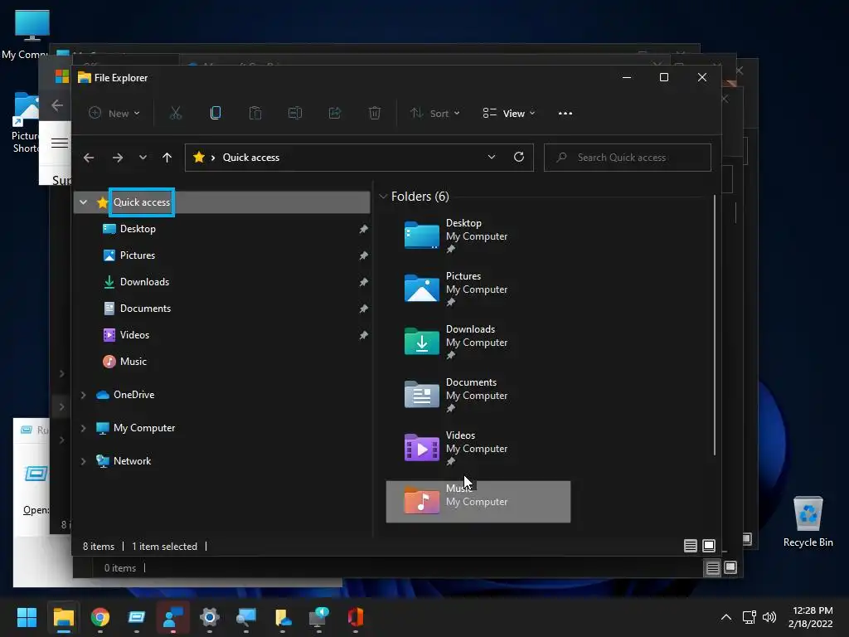Open the New item dropdown
Image resolution: width=849 pixels, height=637 pixels.
pyautogui.click(x=114, y=113)
